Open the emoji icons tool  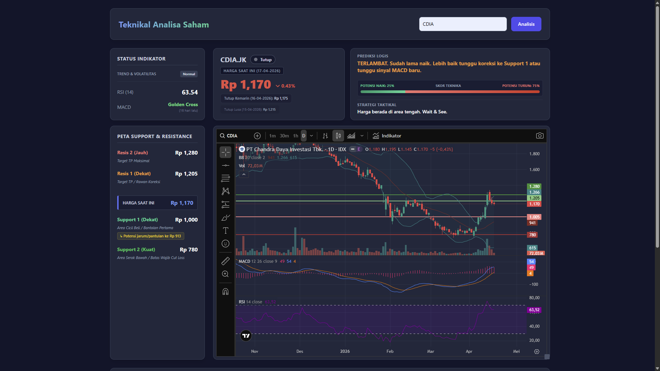click(225, 244)
